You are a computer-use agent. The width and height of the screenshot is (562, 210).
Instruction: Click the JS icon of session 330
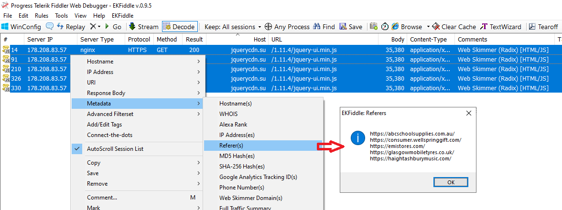coord(6,88)
